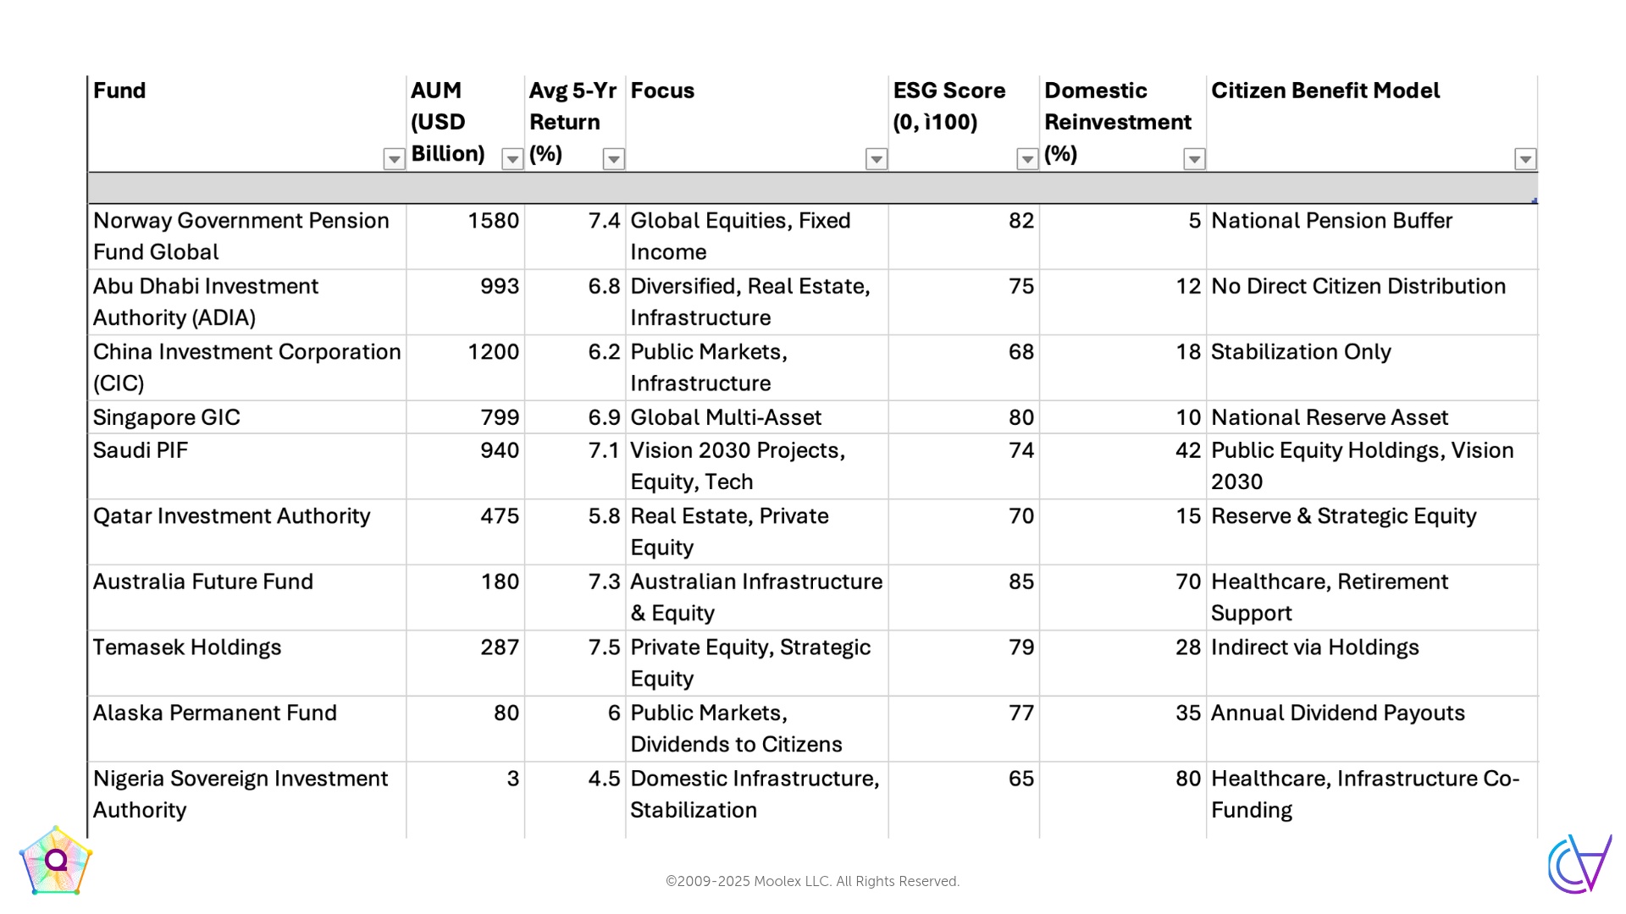The image size is (1626, 914).
Task: Select the Stabilization Only cell
Action: click(1301, 352)
